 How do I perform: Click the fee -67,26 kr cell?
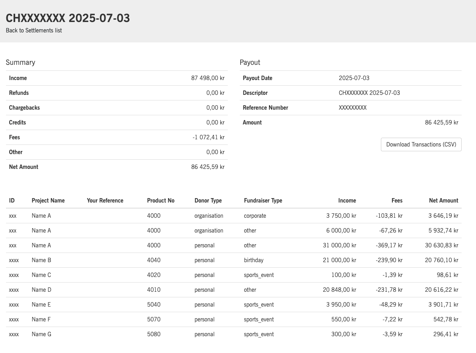click(390, 231)
